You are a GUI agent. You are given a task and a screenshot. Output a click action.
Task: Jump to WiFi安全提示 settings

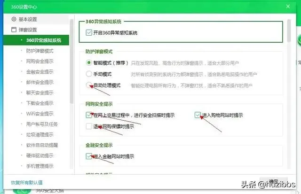tap(40, 114)
